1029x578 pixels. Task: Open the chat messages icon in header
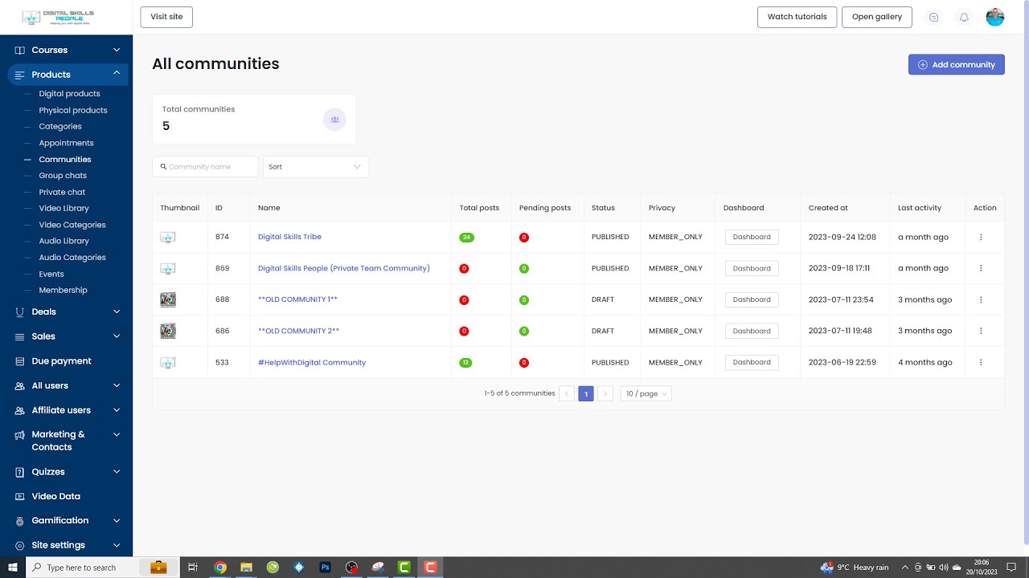(933, 17)
